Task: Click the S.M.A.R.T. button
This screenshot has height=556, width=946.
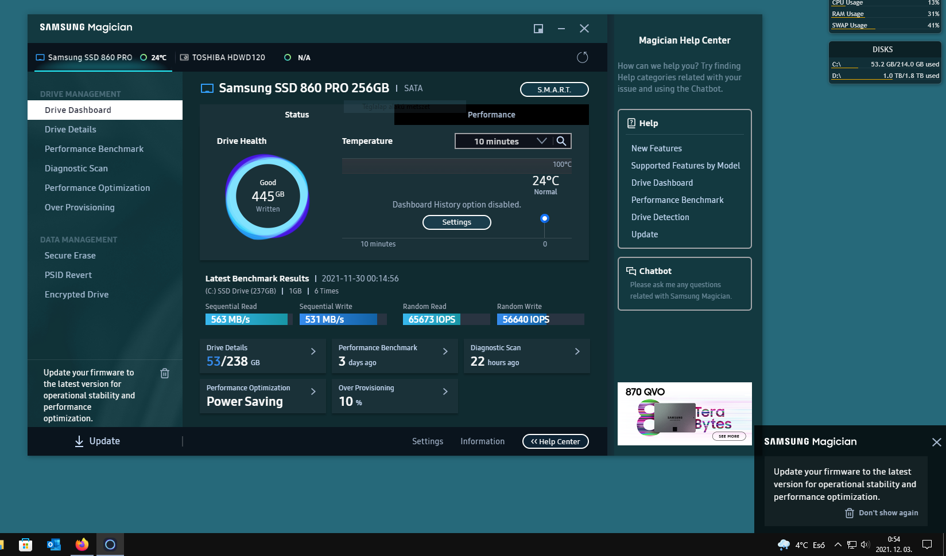Action: point(555,89)
